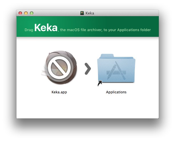The width and height of the screenshot is (175, 141).
Task: Click the Keka.app file name label
Action: (x=59, y=92)
